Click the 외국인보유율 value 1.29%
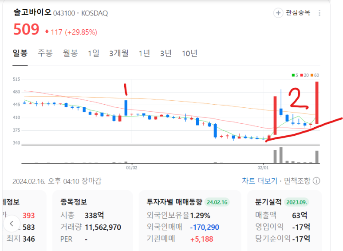The image size is (343, 251). pos(200,216)
